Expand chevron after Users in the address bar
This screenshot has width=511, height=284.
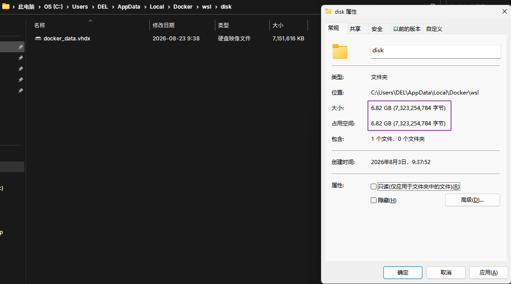point(93,6)
